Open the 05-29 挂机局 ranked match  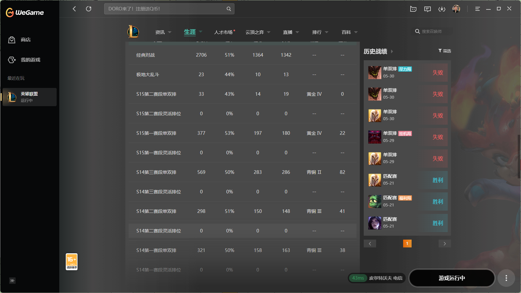[407, 137]
